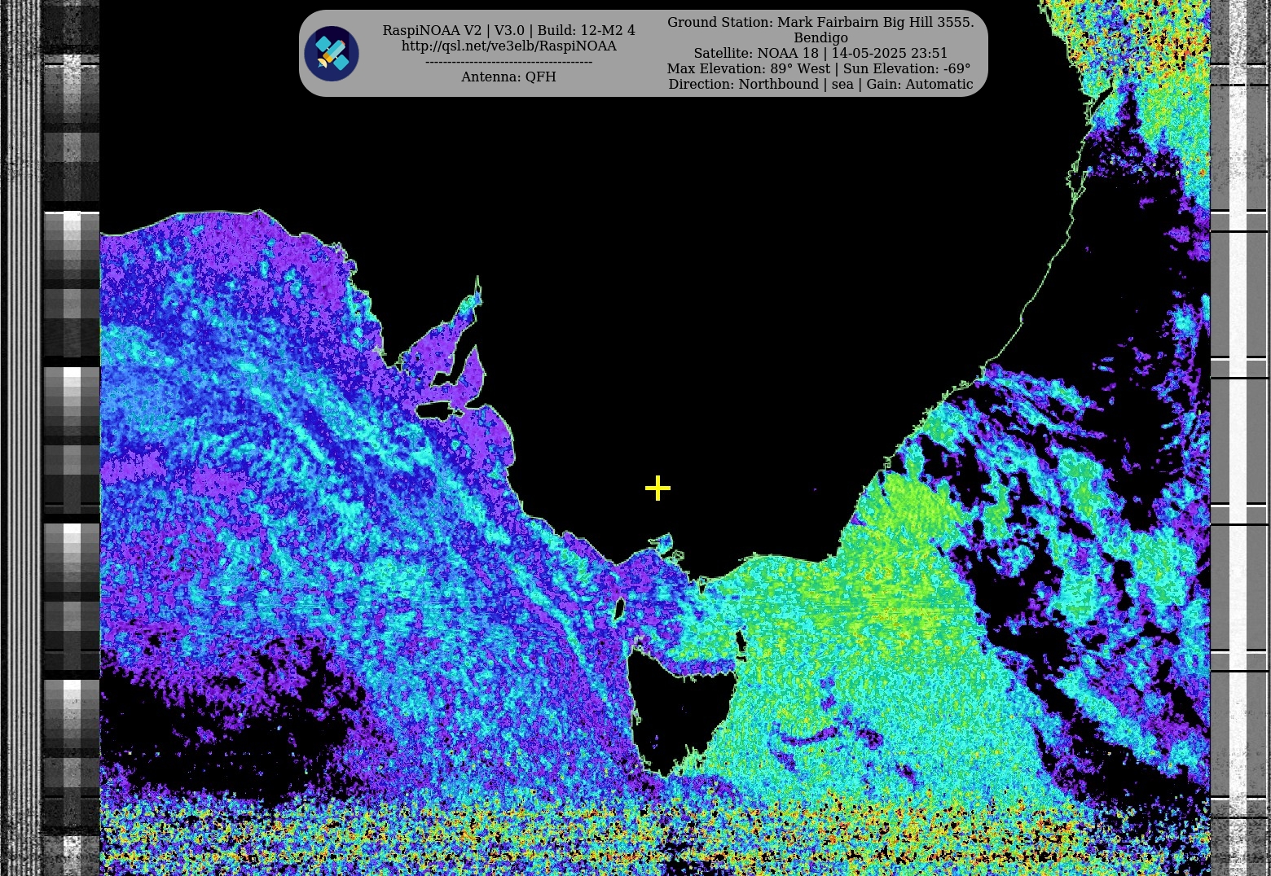The width and height of the screenshot is (1271, 876).
Task: Click the "Max Elevation: 89° West | Sun Elevation: -69°" line
Action: [x=819, y=68]
